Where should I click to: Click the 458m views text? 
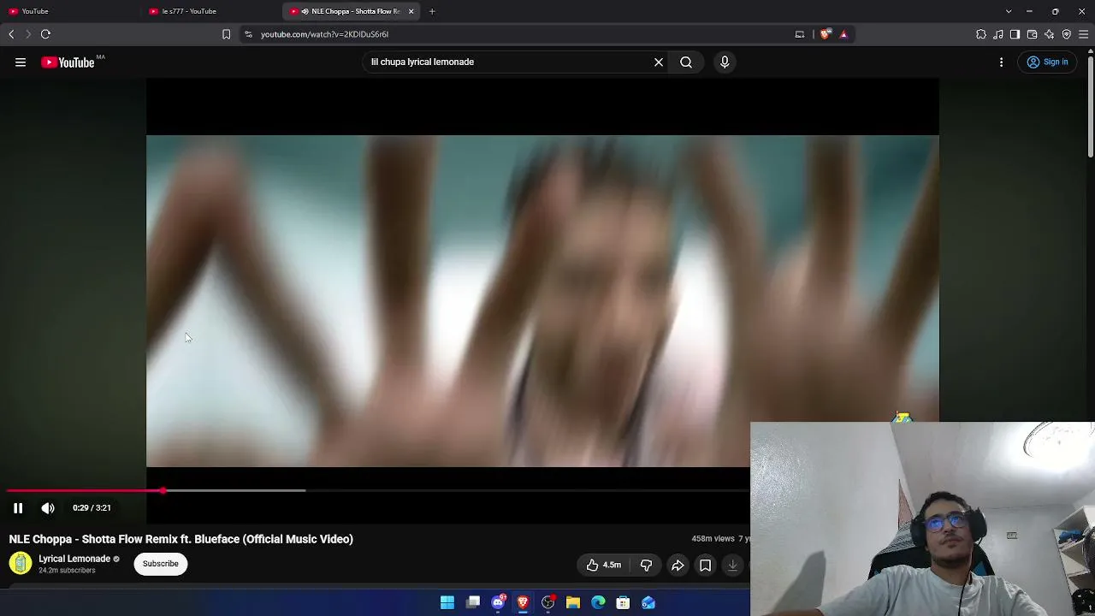click(x=713, y=539)
